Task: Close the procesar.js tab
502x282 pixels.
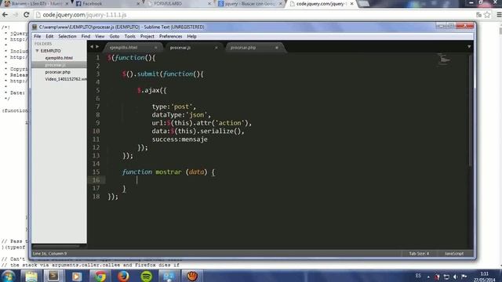Action: coord(216,48)
